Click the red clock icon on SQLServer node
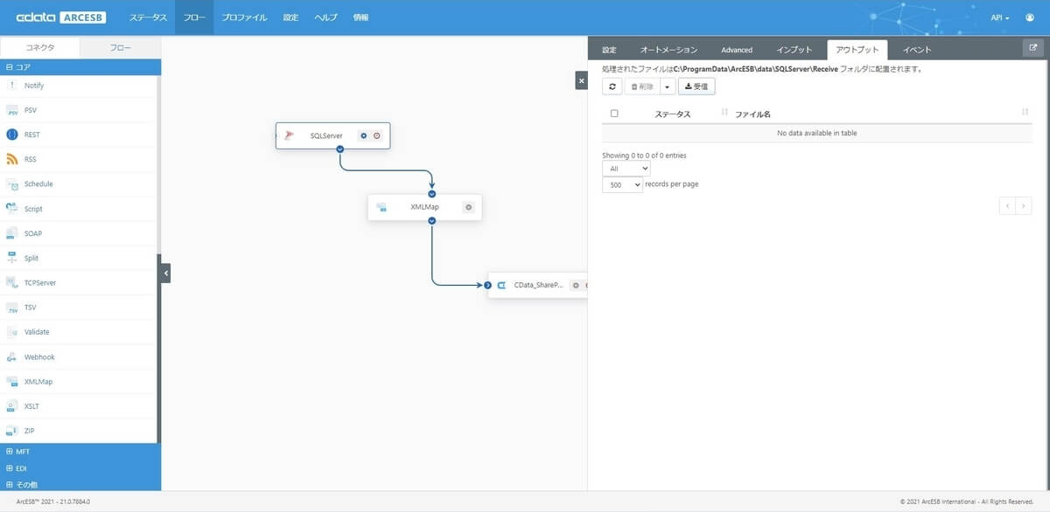The width and height of the screenshot is (1050, 512). [376, 135]
